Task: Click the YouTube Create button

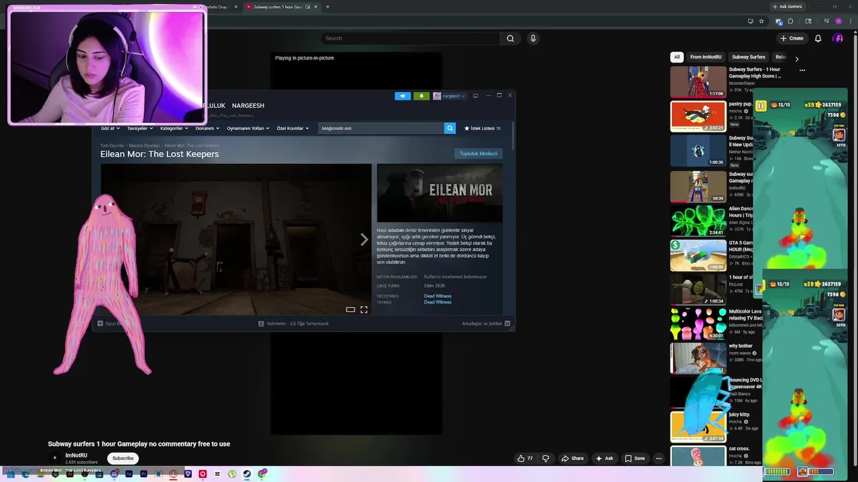Action: coord(792,38)
